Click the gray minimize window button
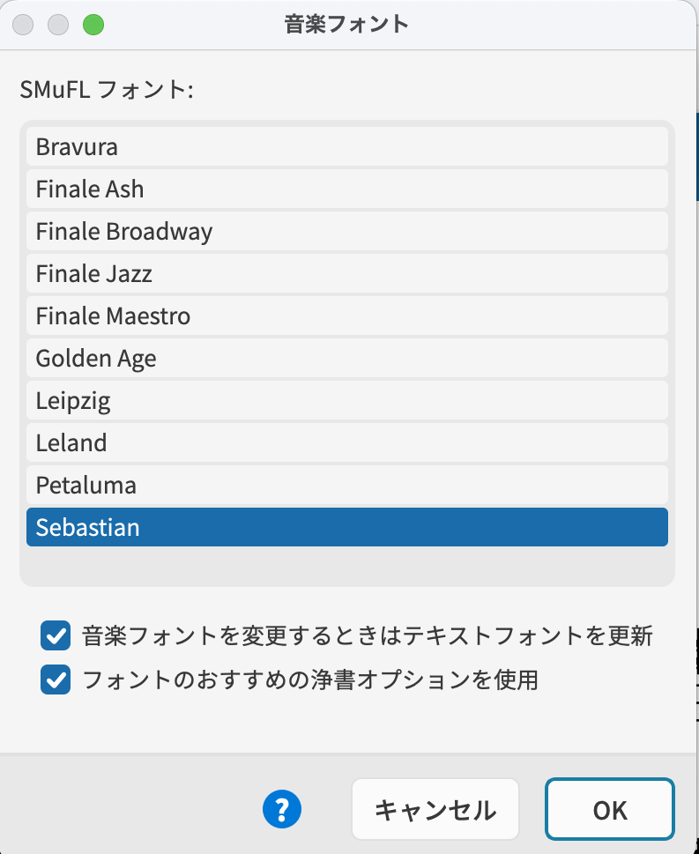Screen dimensions: 699x854 pos(58,24)
